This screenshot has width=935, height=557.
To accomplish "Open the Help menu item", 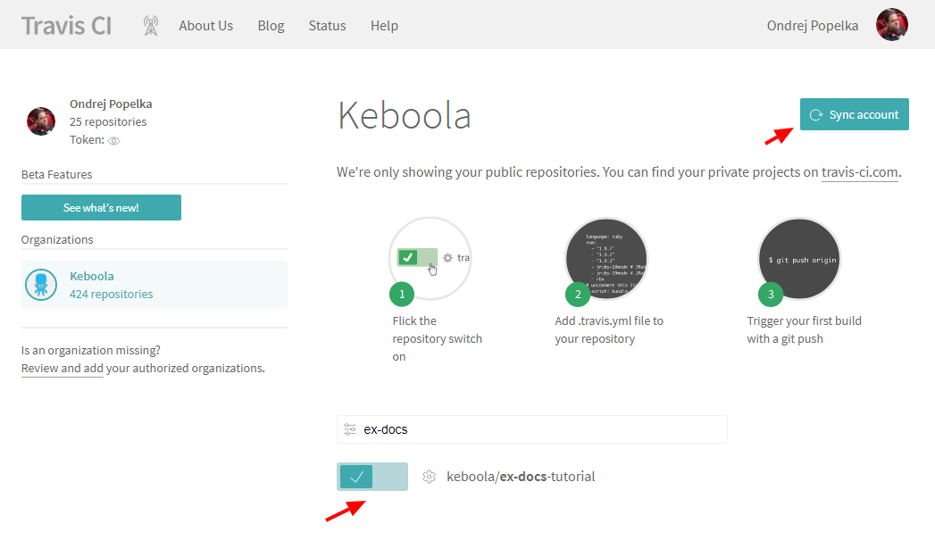I will coord(384,26).
